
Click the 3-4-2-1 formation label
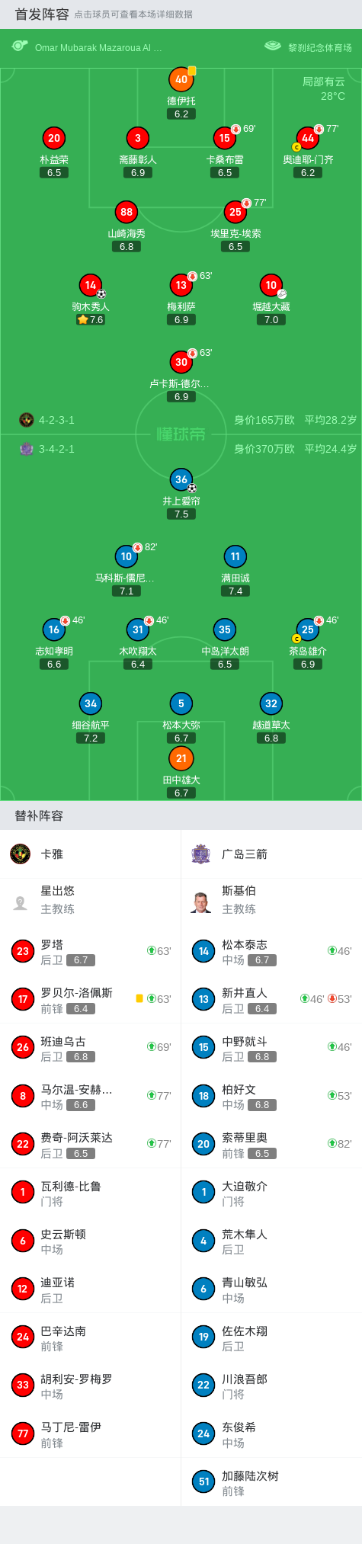click(56, 449)
